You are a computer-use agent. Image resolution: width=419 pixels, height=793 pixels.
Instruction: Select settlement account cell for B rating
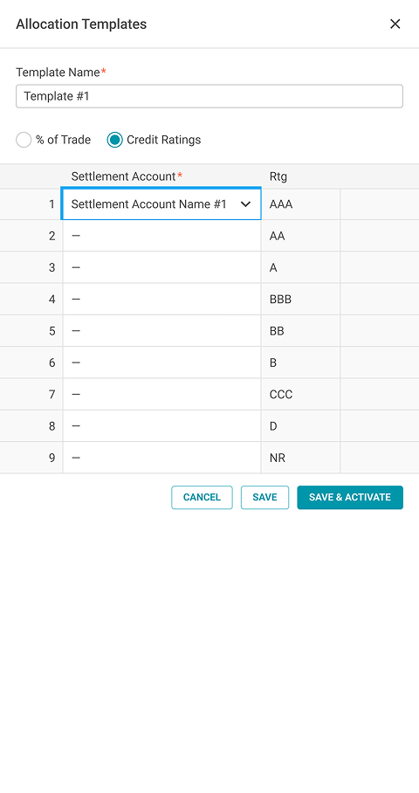pyautogui.click(x=161, y=362)
